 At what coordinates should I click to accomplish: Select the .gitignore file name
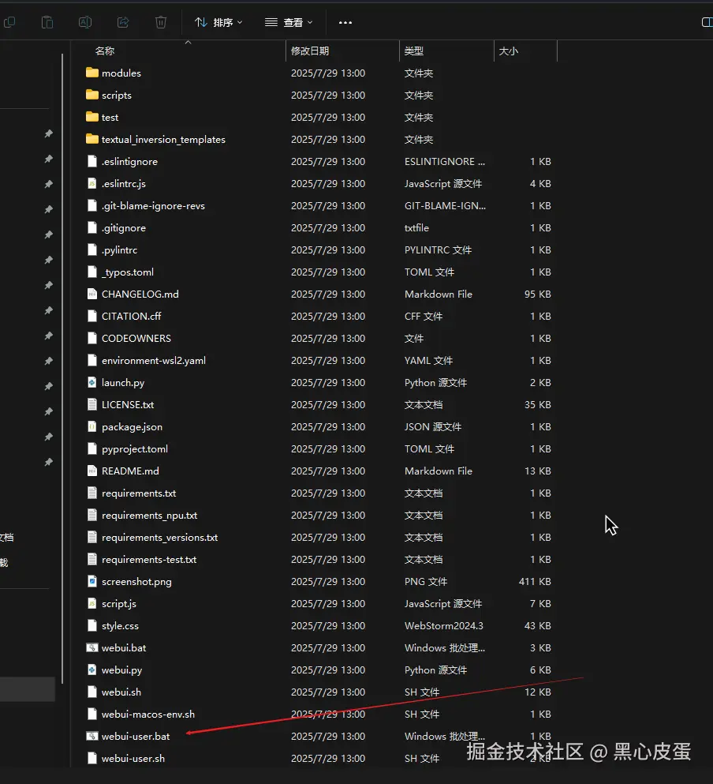[x=123, y=228]
